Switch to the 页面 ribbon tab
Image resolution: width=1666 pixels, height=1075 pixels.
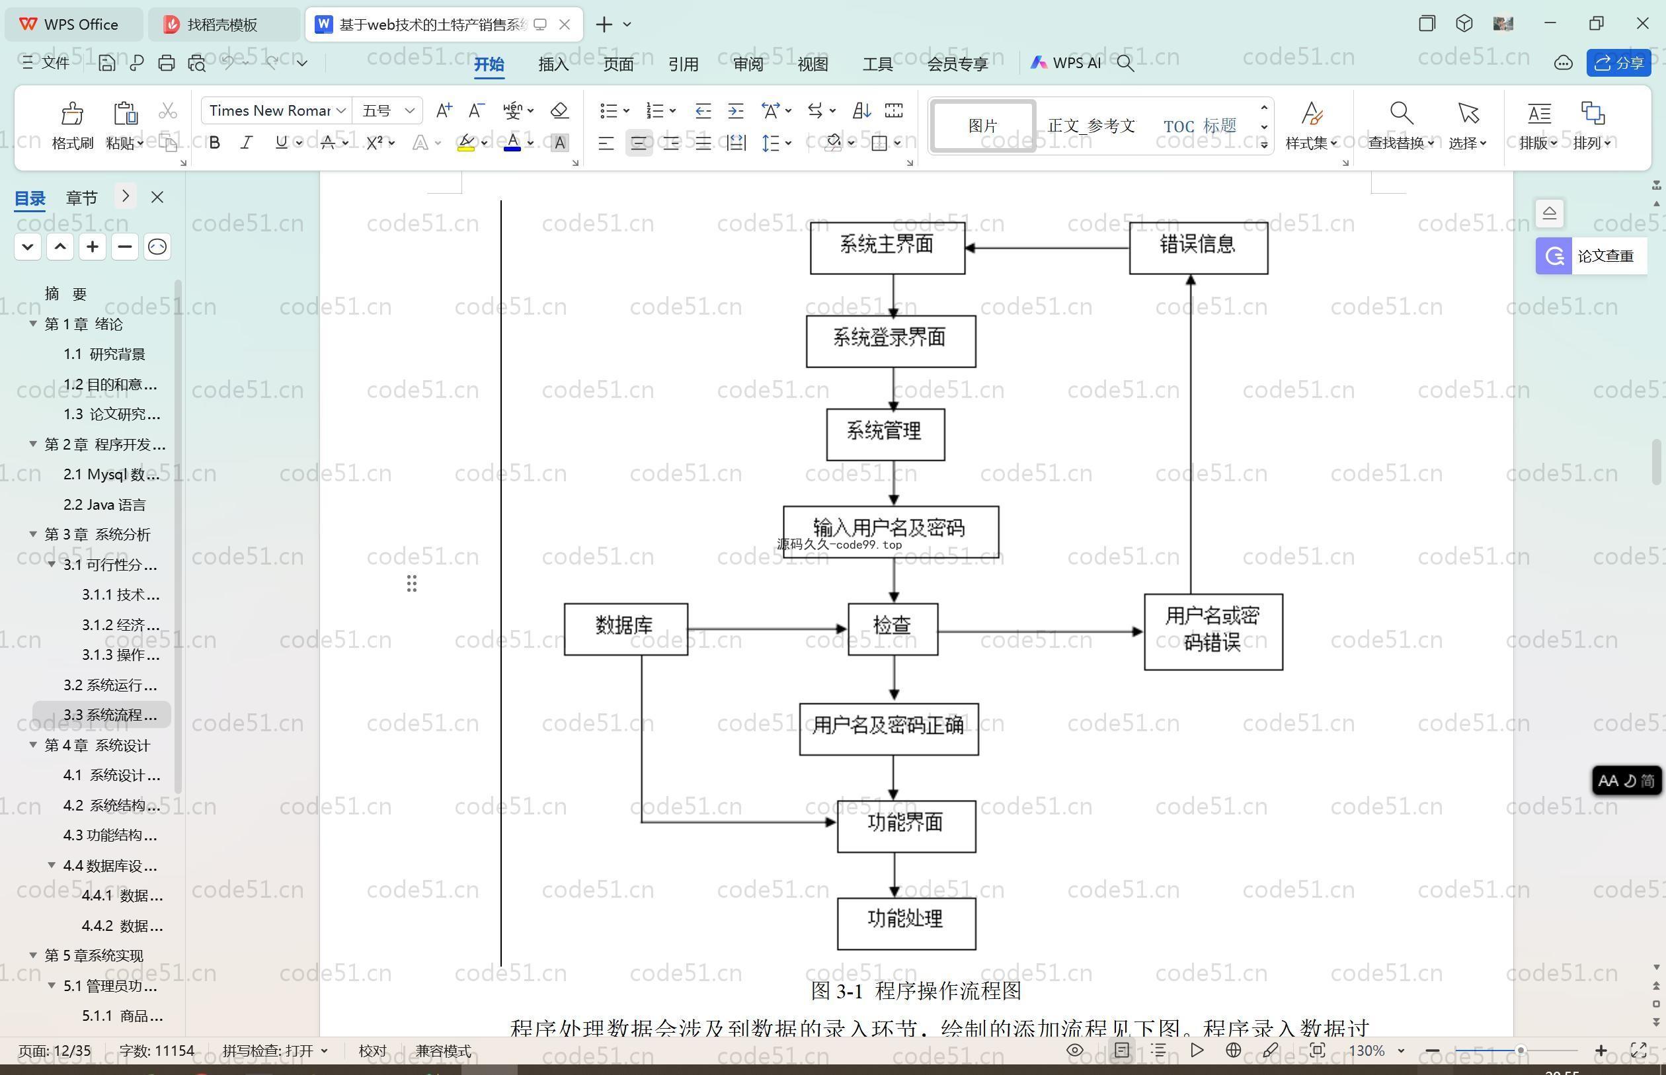[618, 63]
